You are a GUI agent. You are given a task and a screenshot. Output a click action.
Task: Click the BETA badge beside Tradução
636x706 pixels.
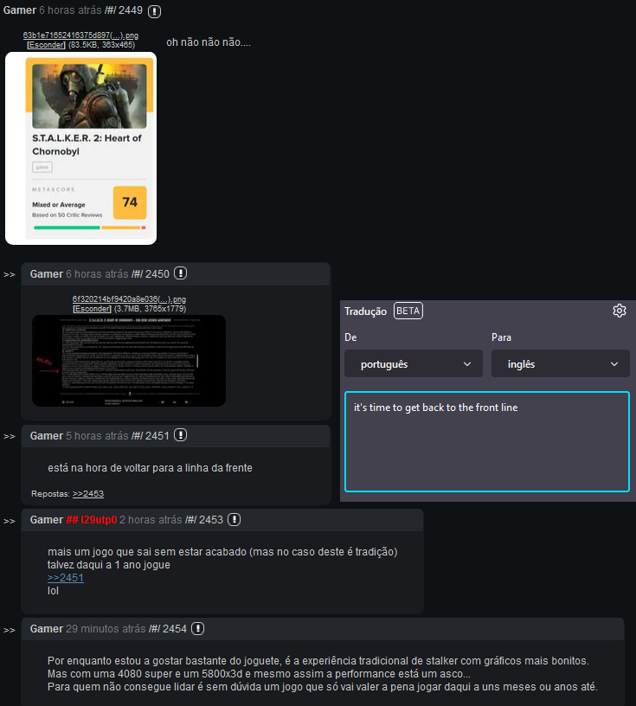tap(408, 311)
